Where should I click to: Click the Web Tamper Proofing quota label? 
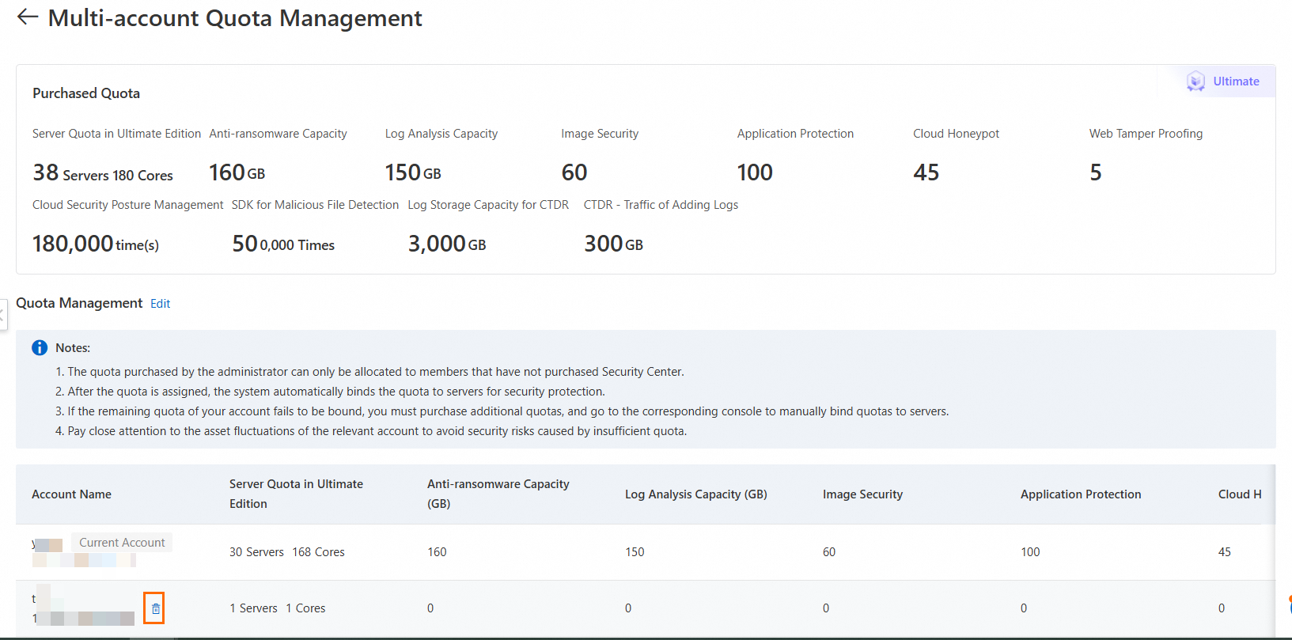click(x=1145, y=134)
